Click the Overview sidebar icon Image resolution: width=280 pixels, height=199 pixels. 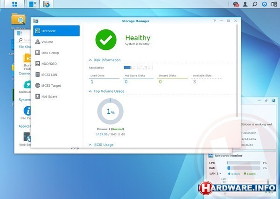click(37, 31)
